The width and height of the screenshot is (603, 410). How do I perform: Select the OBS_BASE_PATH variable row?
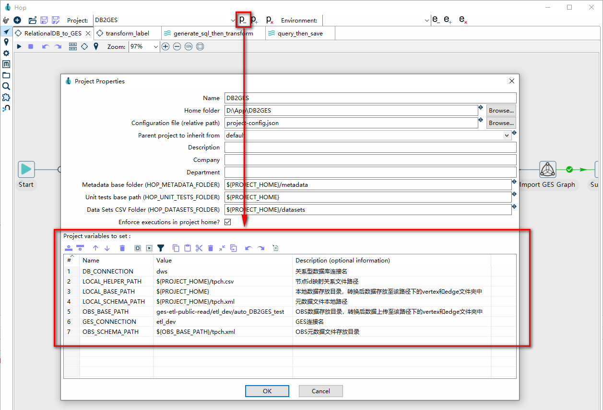[x=106, y=311]
